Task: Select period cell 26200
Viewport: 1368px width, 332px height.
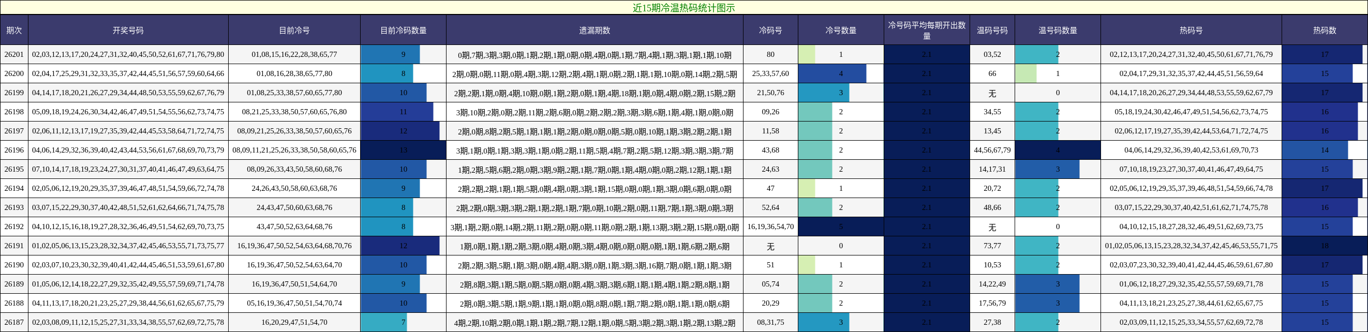Action: click(14, 73)
